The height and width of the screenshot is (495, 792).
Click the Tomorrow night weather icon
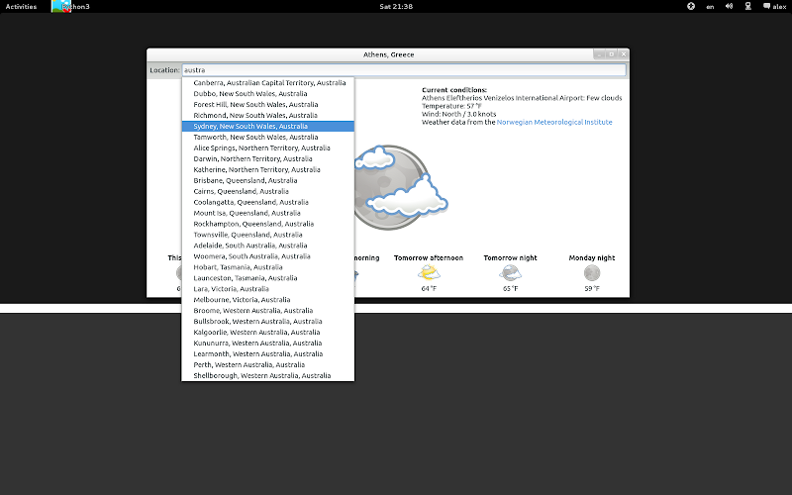(510, 273)
